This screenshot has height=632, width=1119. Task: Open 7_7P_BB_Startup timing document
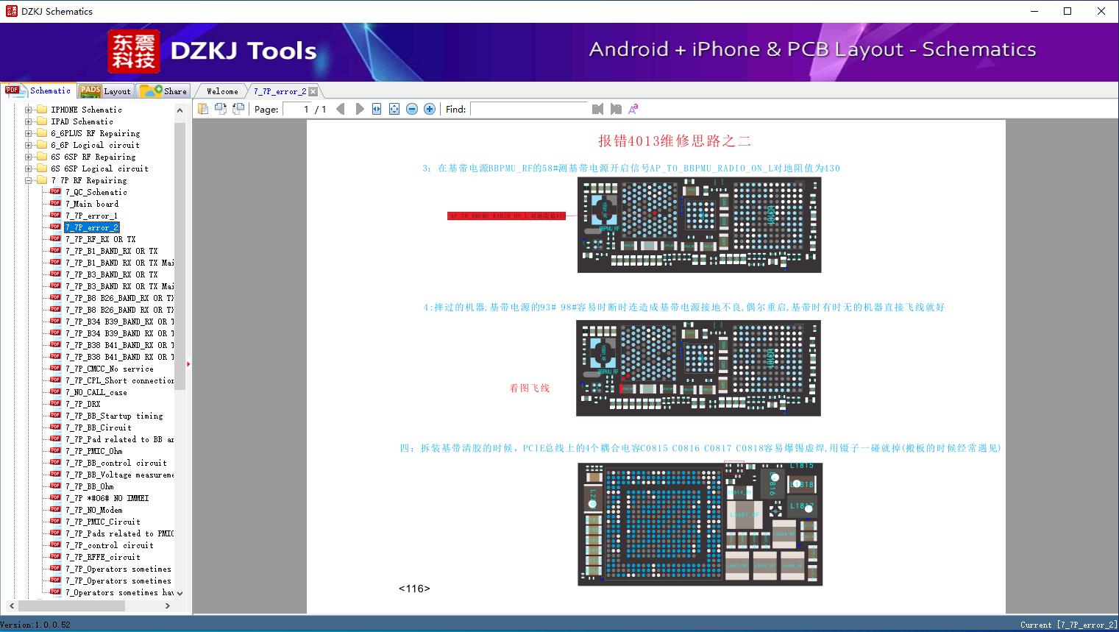[x=114, y=416]
